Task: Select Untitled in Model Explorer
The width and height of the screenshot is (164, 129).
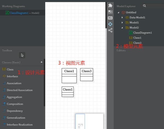Action: (x=131, y=12)
